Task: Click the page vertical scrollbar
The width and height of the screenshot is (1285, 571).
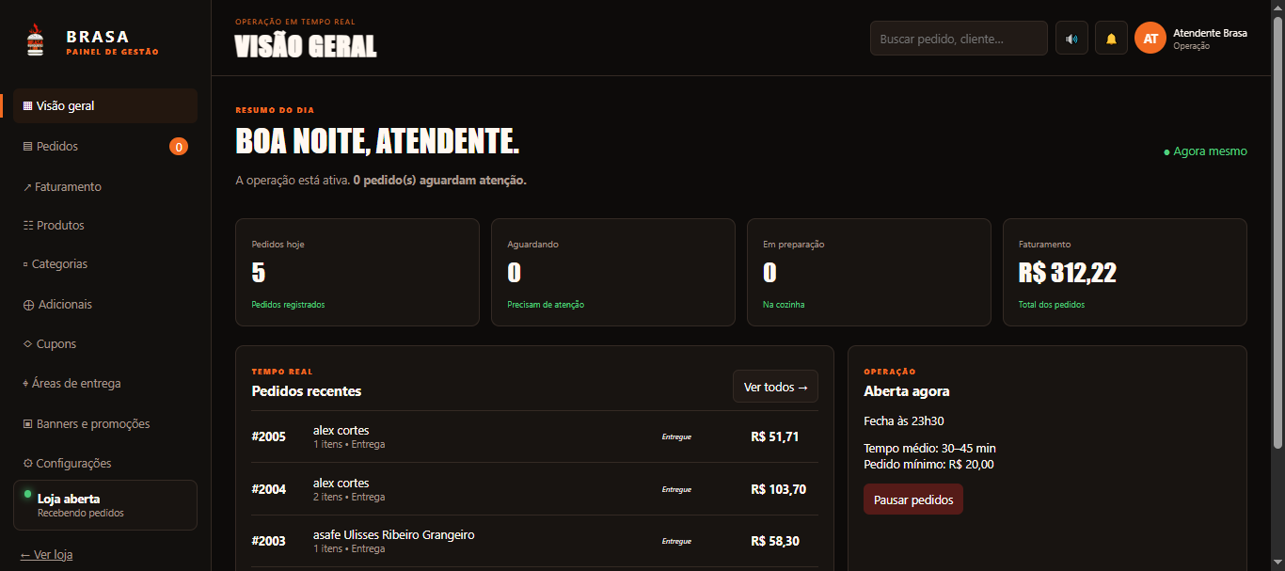Action: click(x=1277, y=230)
